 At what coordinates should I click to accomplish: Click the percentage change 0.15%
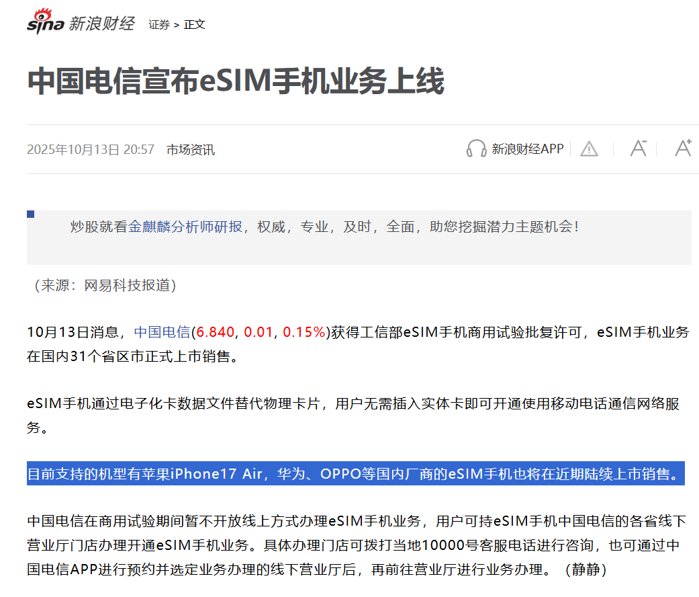point(304,332)
